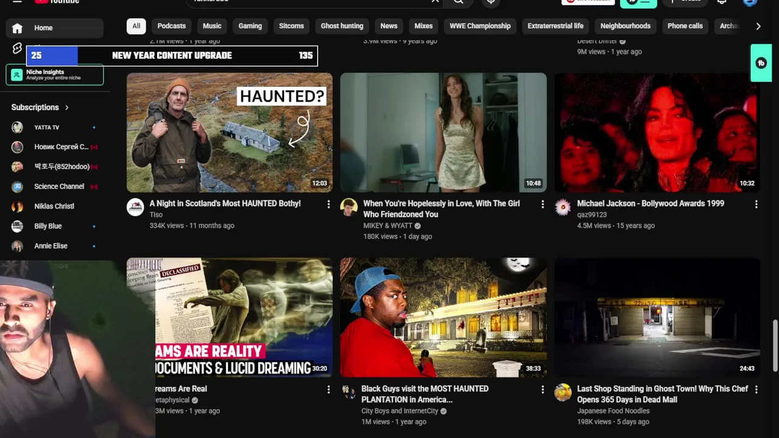The width and height of the screenshot is (779, 438).
Task: Open Home in the sidebar
Action: click(x=55, y=28)
